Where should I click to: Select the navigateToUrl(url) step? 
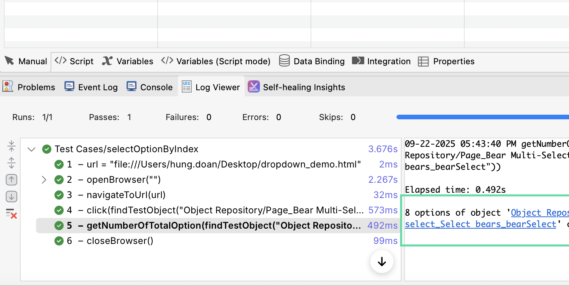coord(126,195)
